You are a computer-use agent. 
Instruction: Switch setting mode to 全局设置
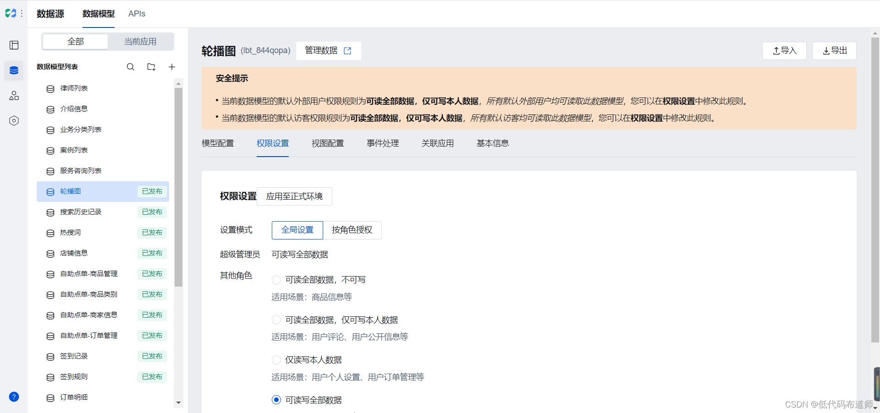point(297,230)
